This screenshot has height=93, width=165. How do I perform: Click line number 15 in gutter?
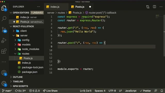(51, 69)
